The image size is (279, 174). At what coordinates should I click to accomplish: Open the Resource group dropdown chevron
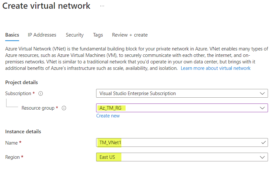(262, 108)
